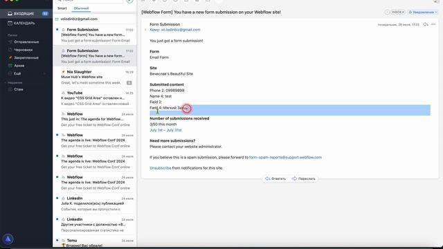Click the 'Field 2:' line
This screenshot has height=249, width=443.
click(x=156, y=102)
